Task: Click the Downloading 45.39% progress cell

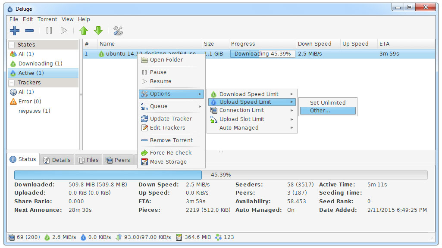Action: 263,54
